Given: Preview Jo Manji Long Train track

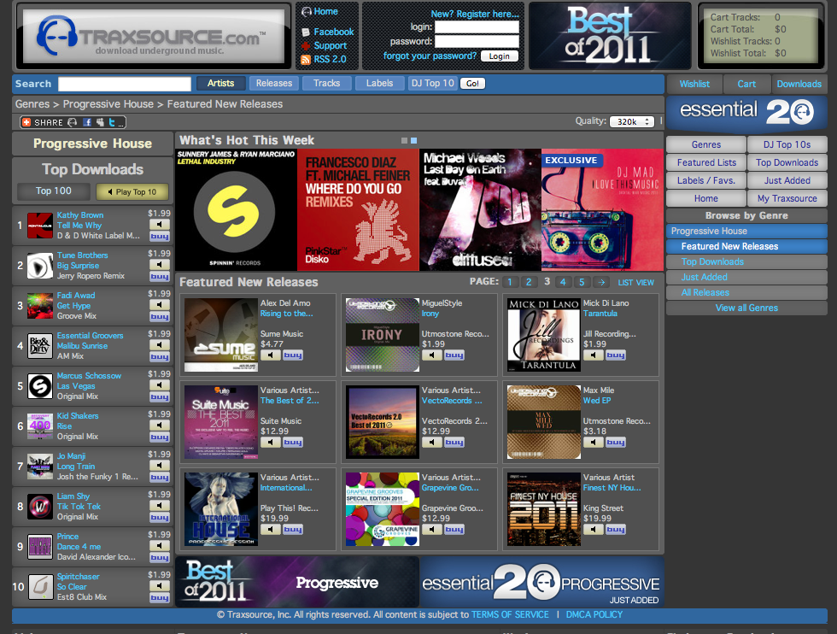Looking at the screenshot, I should tap(159, 465).
